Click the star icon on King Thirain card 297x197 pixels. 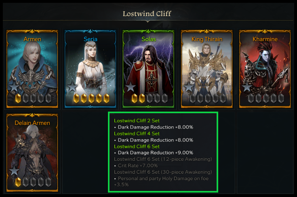(x=189, y=87)
